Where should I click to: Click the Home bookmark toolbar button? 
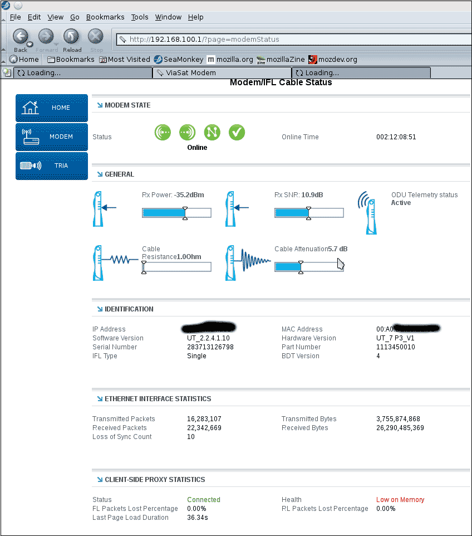(24, 60)
